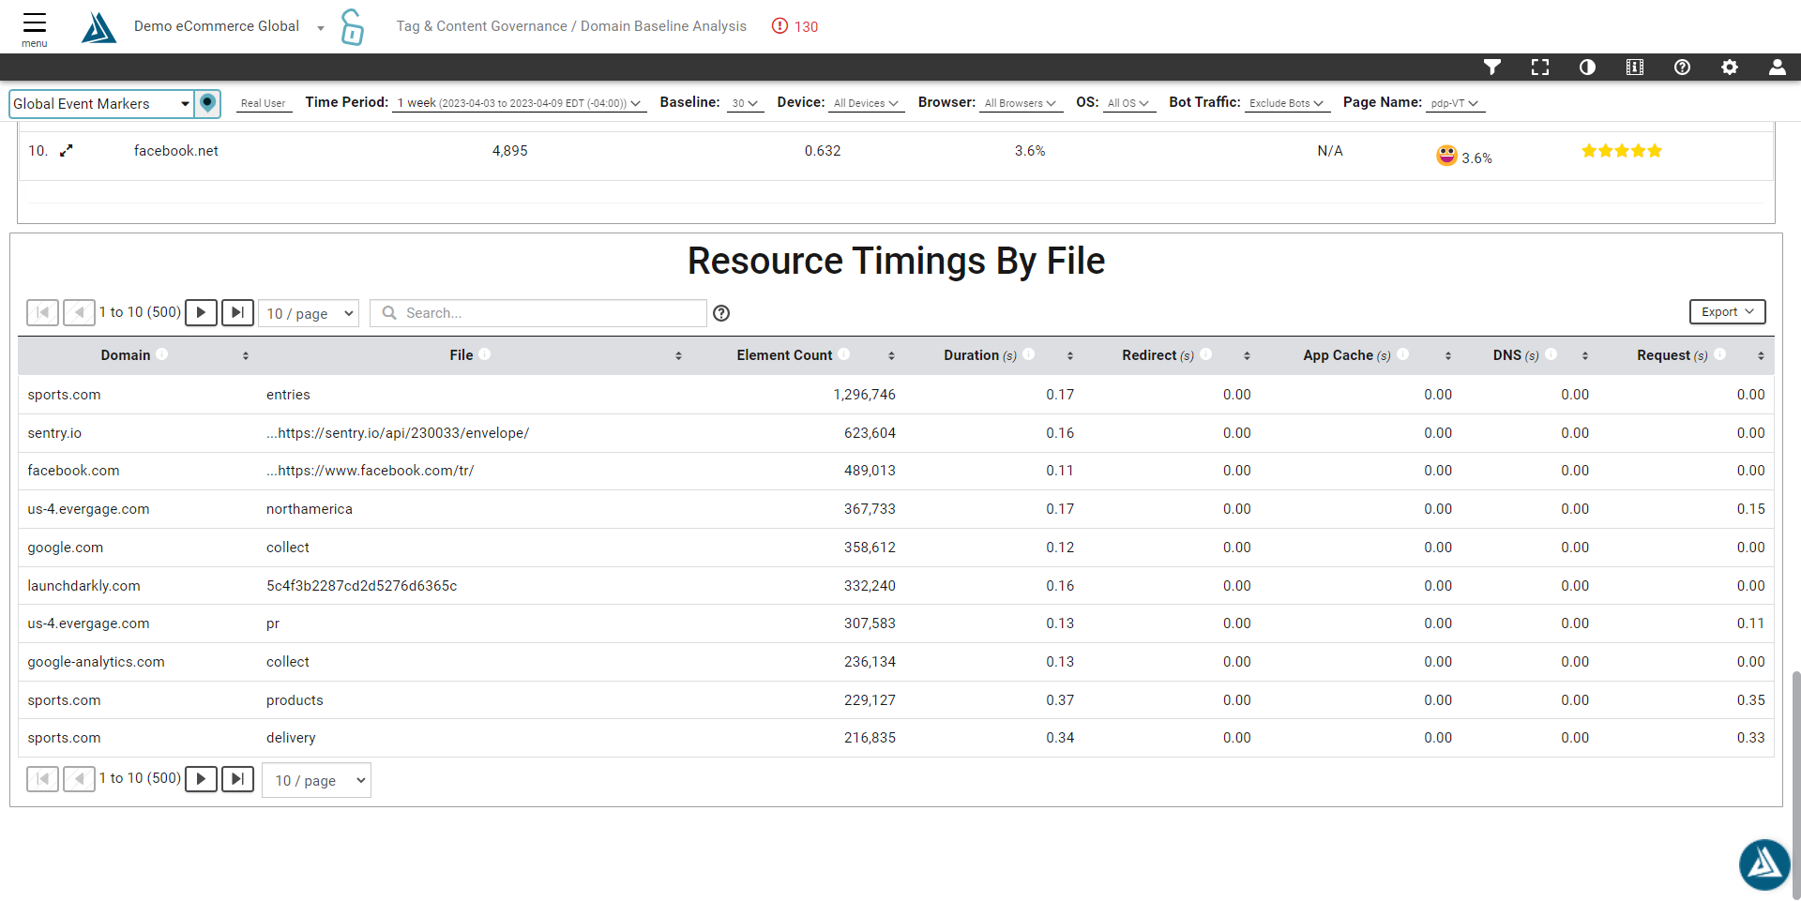Screen dimensions: 1801x901
Task: Jump to last page in top pagination
Action: pos(237,312)
